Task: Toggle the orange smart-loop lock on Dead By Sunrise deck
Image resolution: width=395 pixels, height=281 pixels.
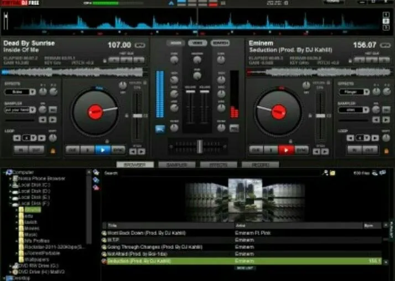Action: tap(53, 151)
